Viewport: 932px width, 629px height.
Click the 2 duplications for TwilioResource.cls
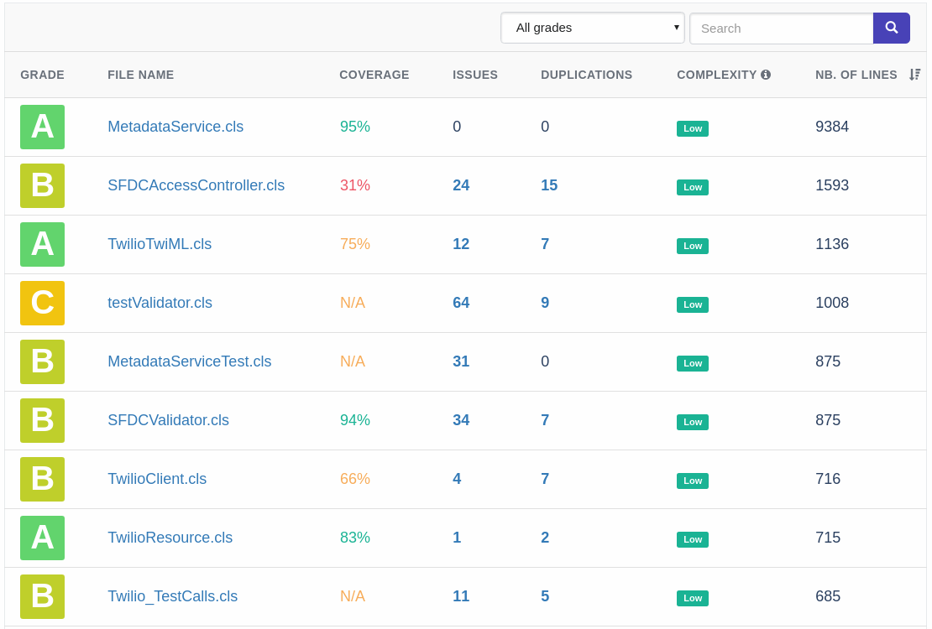point(545,538)
